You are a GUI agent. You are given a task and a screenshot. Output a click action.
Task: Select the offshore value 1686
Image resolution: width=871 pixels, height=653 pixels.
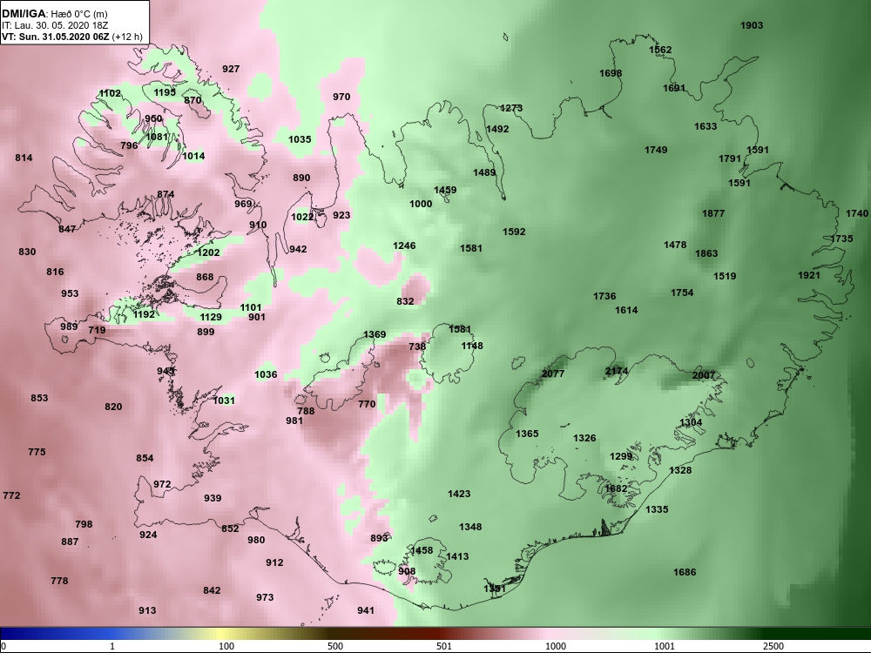click(x=685, y=573)
